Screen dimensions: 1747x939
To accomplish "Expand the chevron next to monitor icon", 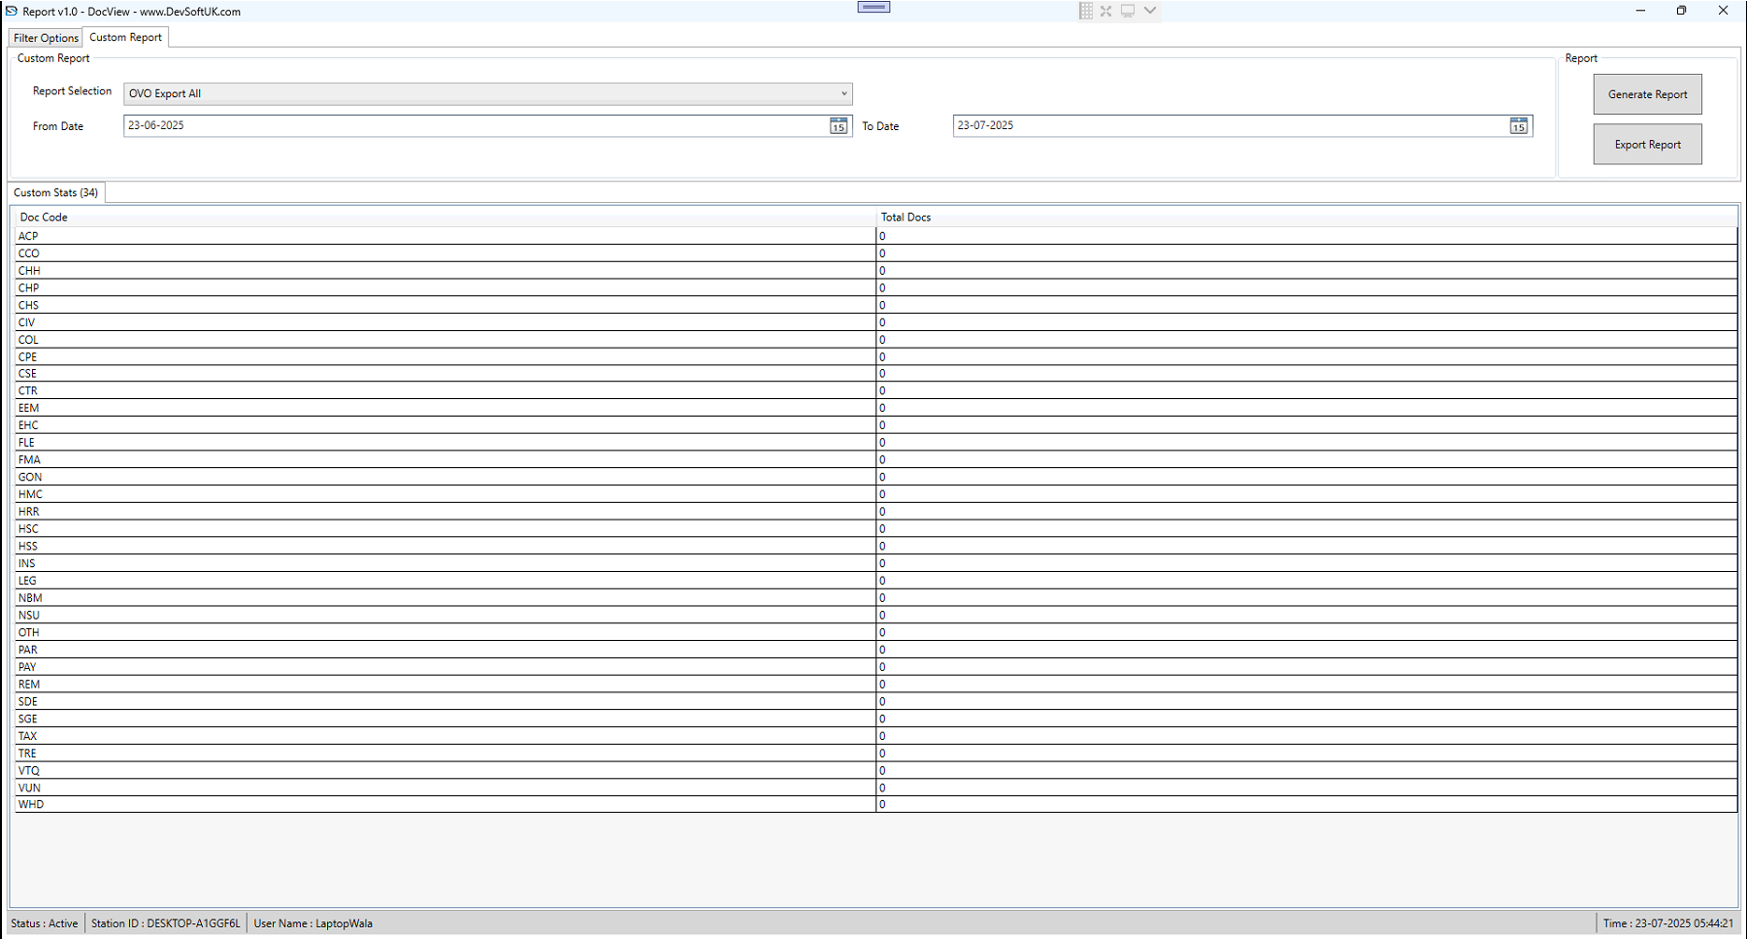I will pyautogui.click(x=1150, y=11).
